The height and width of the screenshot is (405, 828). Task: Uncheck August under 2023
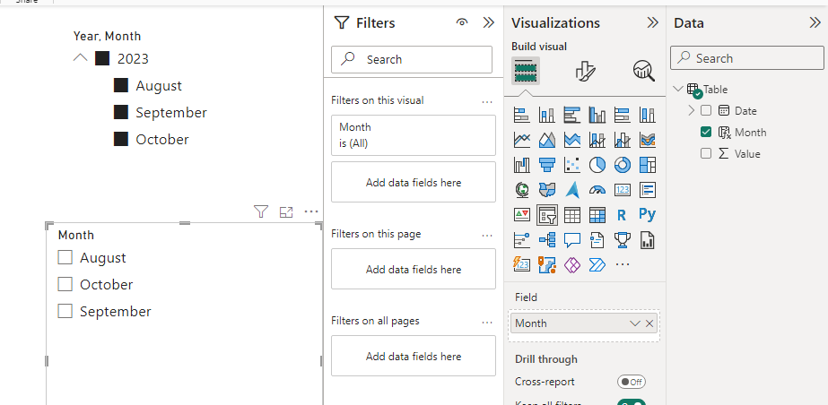coord(121,85)
